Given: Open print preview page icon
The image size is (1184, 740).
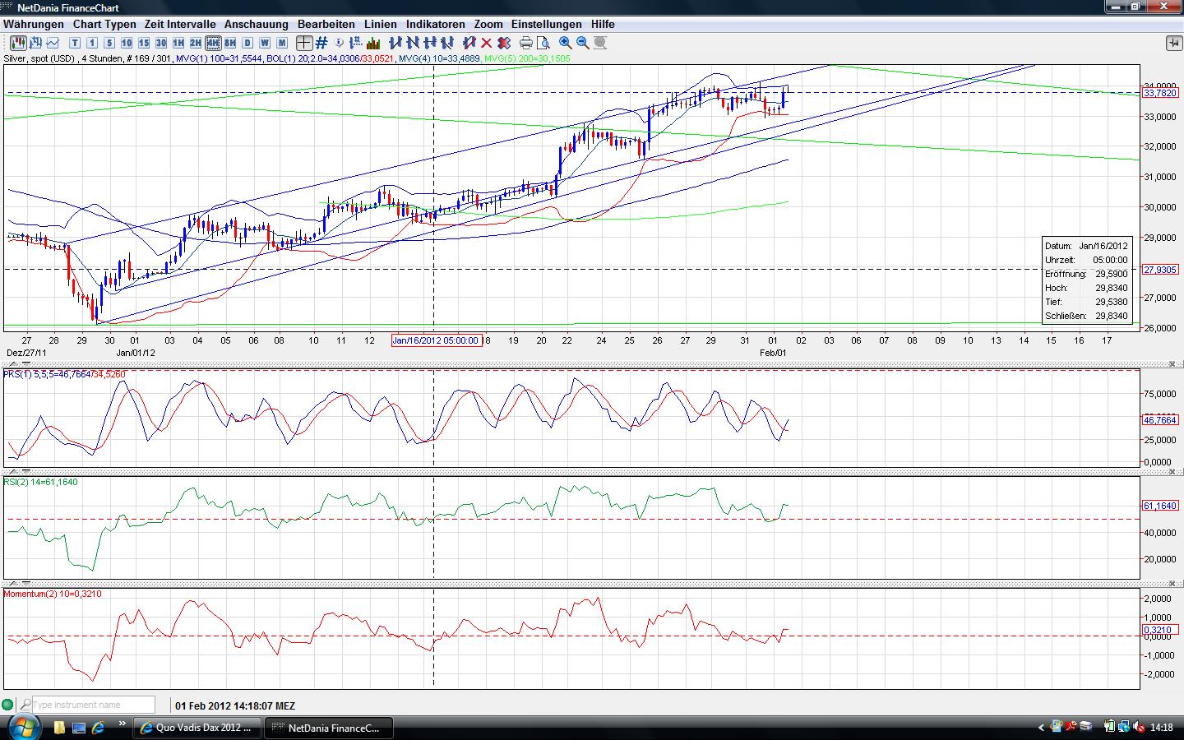Looking at the screenshot, I should point(543,43).
